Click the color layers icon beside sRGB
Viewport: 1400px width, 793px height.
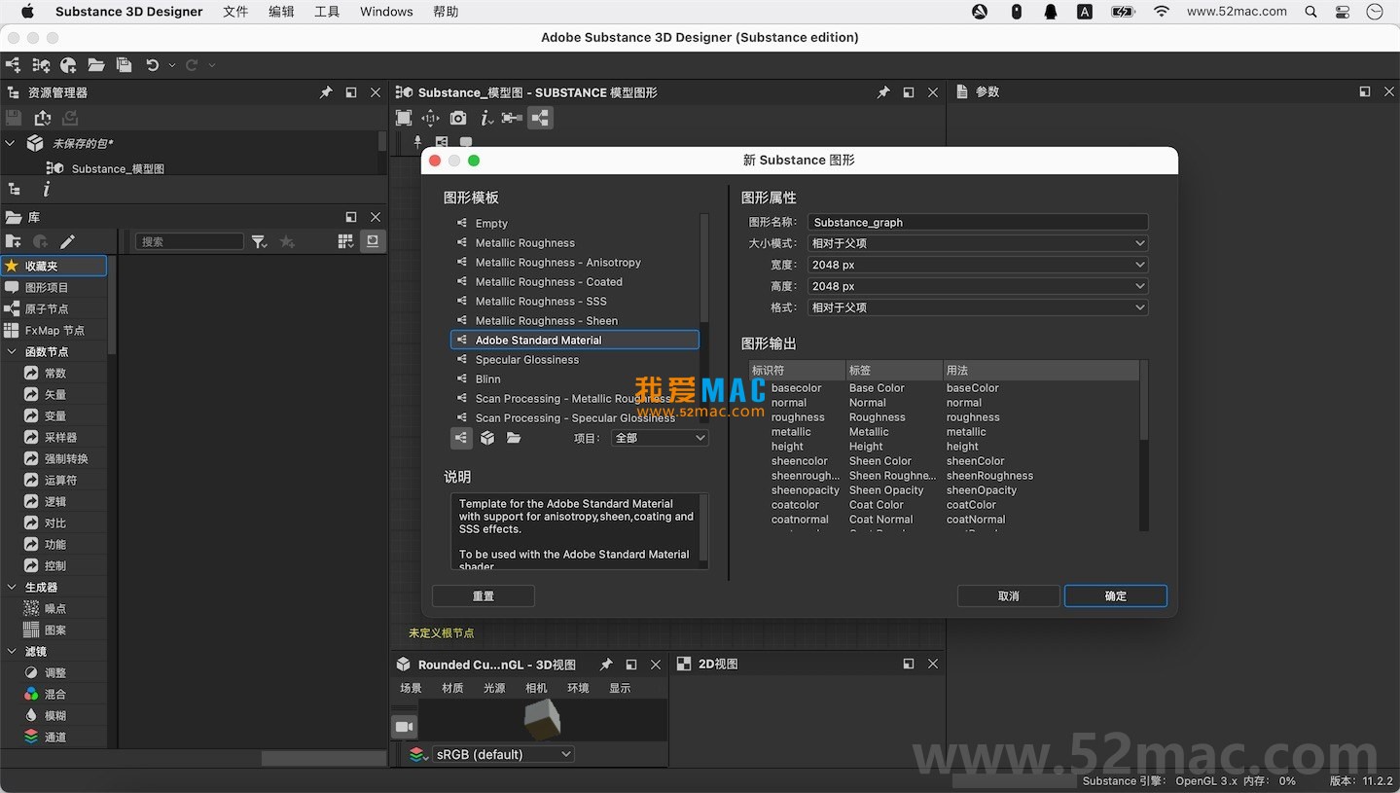[418, 754]
